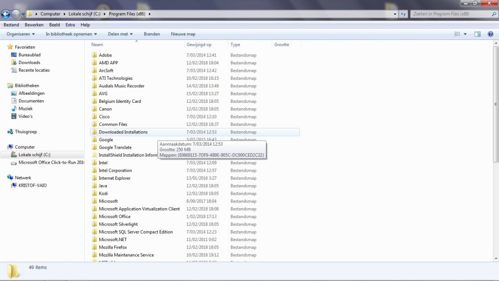Click the Forward navigation arrow
This screenshot has width=499, height=281.
pyautogui.click(x=15, y=14)
